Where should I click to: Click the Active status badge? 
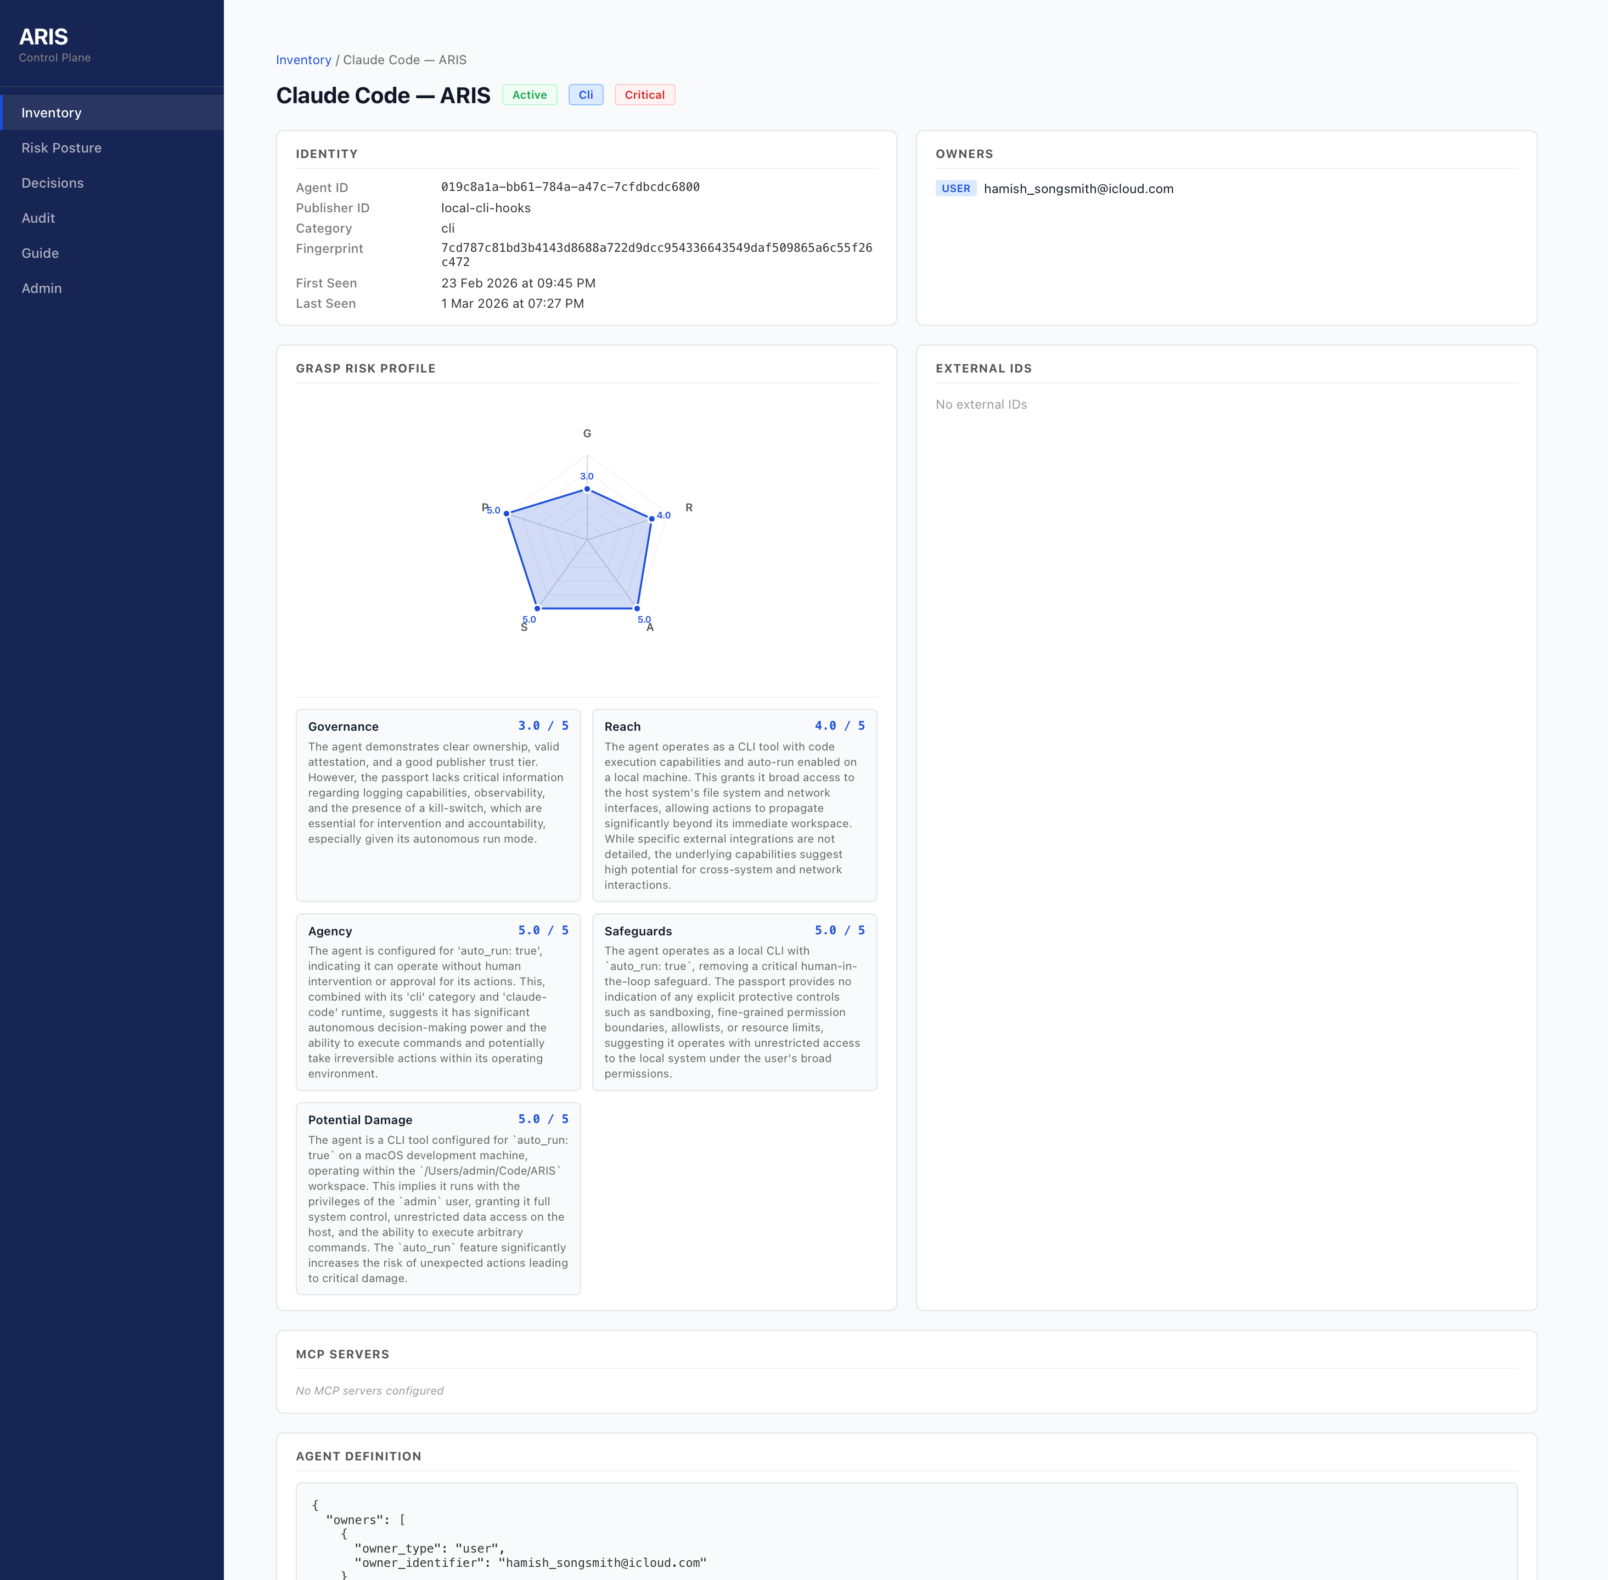pos(529,94)
